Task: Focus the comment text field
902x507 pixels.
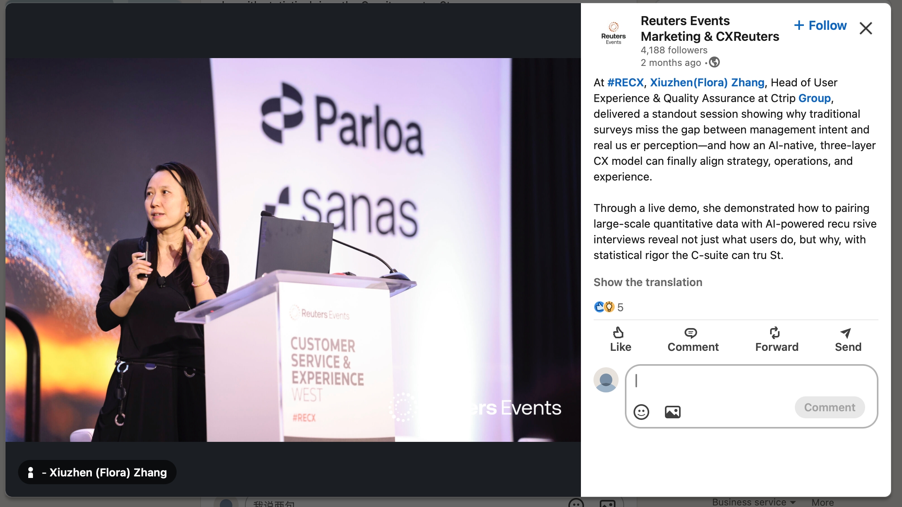Action: click(x=751, y=381)
